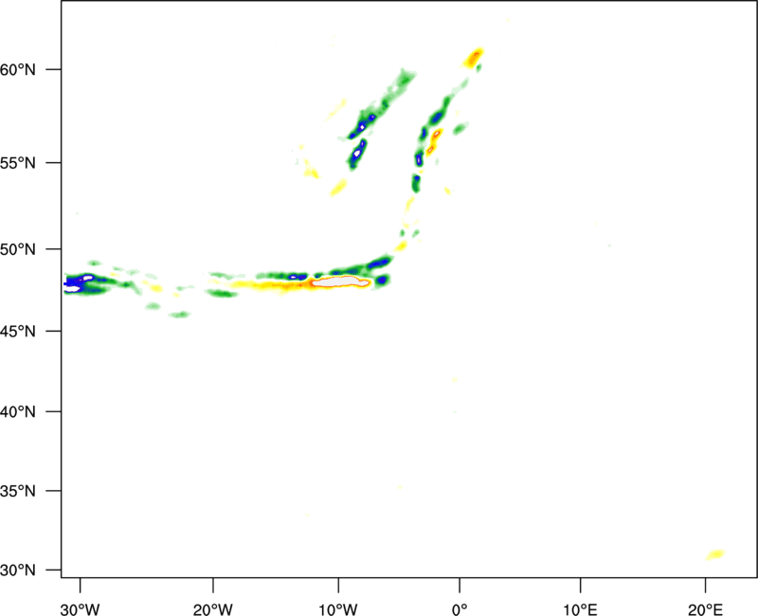Click the 60°N latitude label
Screen dimensions: 758x616
(18, 70)
